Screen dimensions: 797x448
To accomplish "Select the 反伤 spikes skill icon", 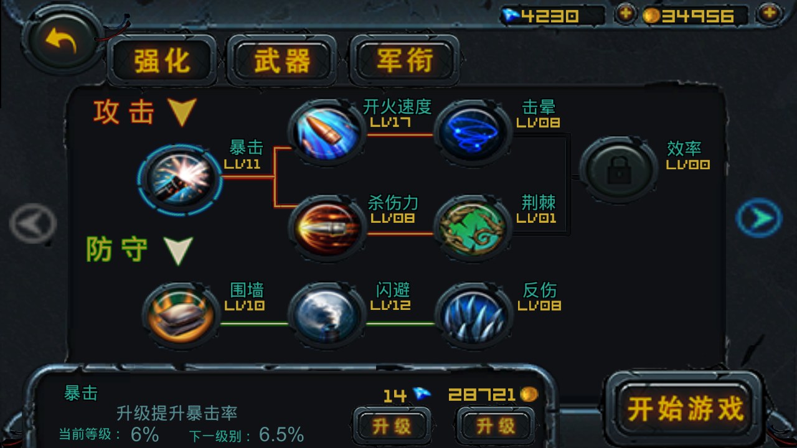I will click(474, 315).
